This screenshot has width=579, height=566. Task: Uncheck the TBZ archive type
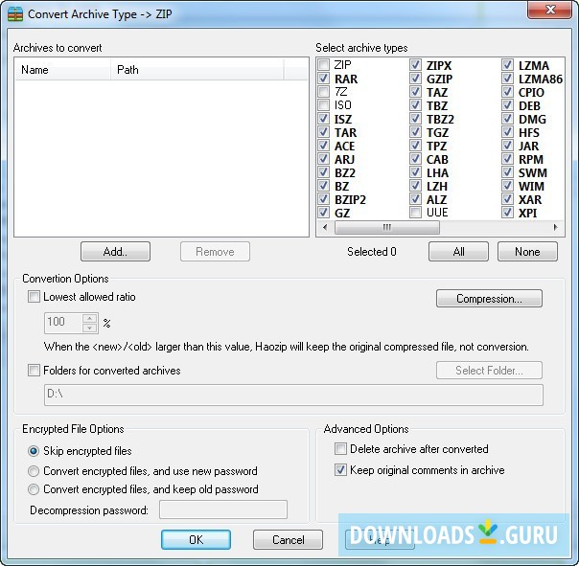click(x=415, y=105)
